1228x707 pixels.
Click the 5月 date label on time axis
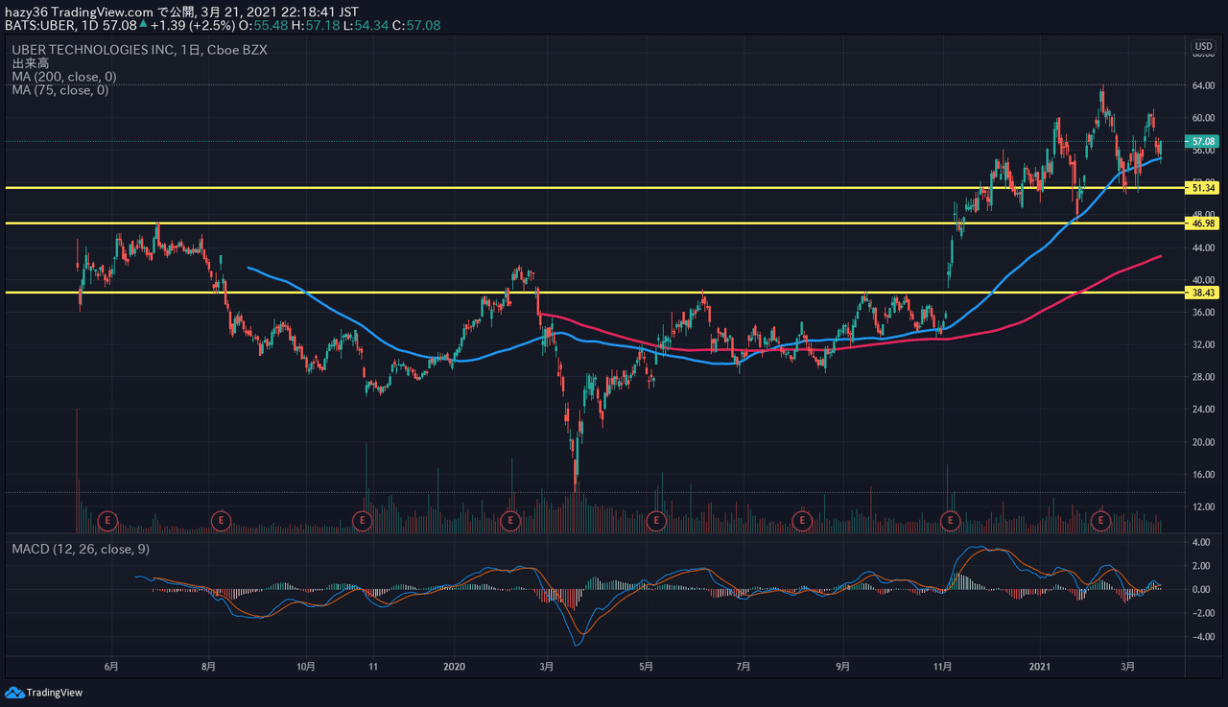(646, 666)
